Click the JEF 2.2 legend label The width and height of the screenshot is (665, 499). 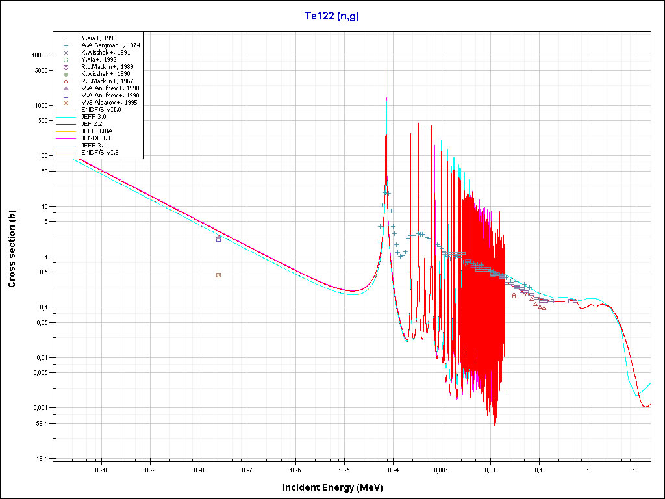pyautogui.click(x=92, y=124)
